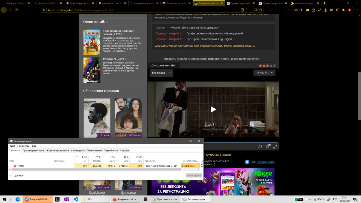Collapse Task Manager with Меньше expander
This screenshot has width=361, height=203.
point(17,175)
